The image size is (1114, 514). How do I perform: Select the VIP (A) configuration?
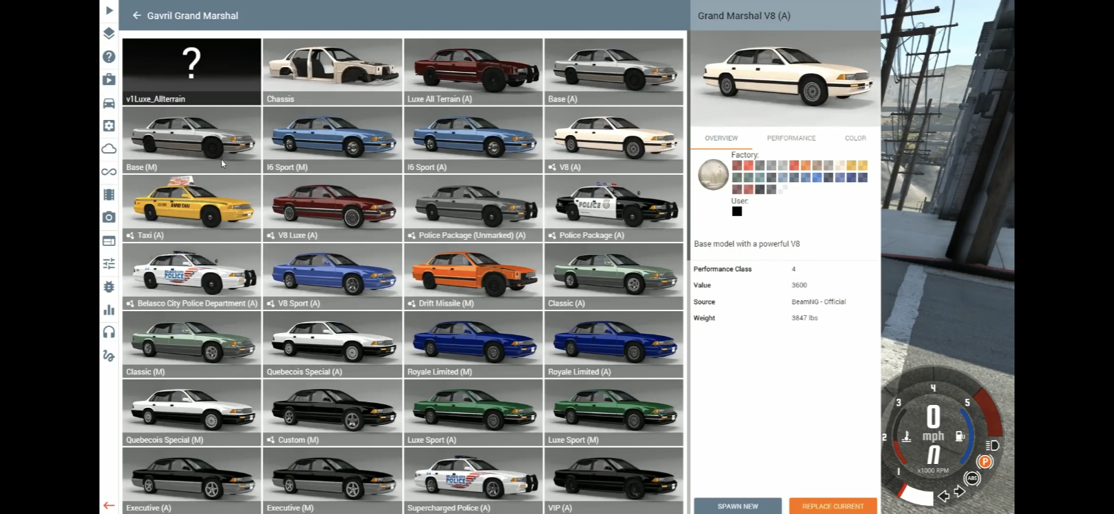coord(614,480)
